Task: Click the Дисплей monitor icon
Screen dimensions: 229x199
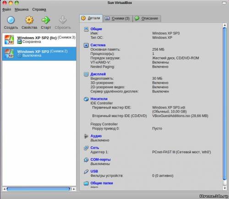Action: click(86, 74)
